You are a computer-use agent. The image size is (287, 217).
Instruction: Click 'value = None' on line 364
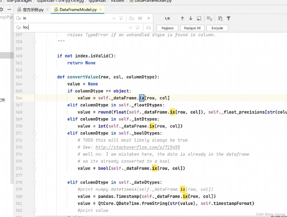pyautogui.click(x=83, y=84)
